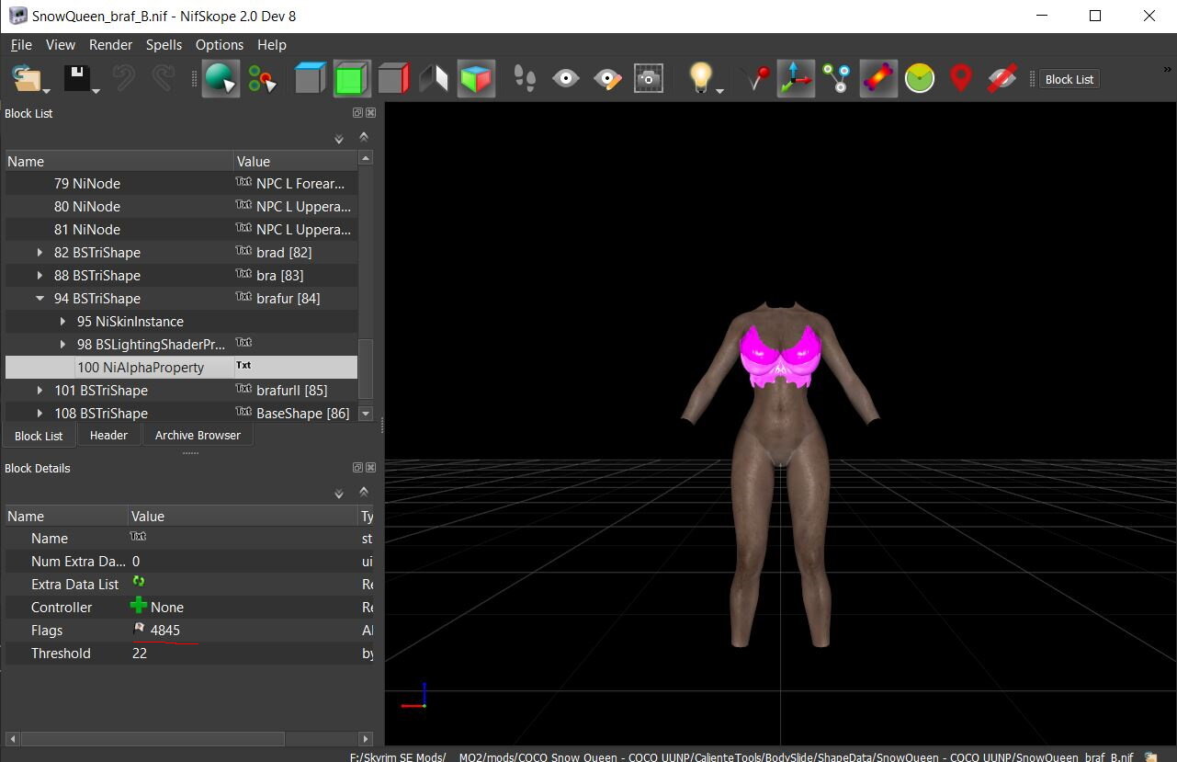The image size is (1177, 762).
Task: Toggle the Show Axes icon
Action: click(x=796, y=78)
